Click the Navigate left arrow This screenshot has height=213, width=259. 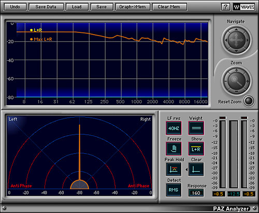click(x=225, y=40)
